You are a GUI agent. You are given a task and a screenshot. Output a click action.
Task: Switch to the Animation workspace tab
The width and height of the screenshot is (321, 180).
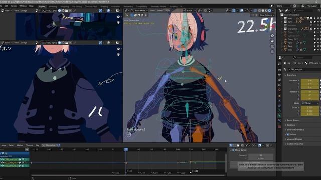(x=116, y=6)
